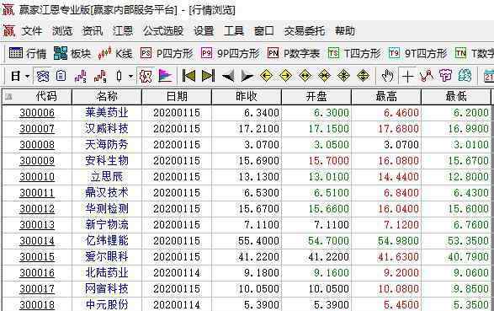
Task: Open the 浏览 menu
Action: [62, 31]
